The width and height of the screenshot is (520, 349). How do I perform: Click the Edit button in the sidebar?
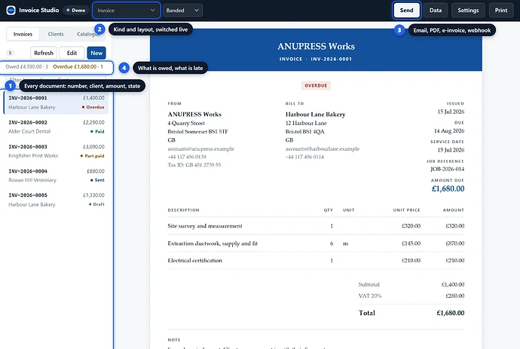click(72, 53)
